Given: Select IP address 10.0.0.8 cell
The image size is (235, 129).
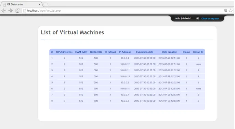Looking at the screenshot, I should (x=125, y=101).
